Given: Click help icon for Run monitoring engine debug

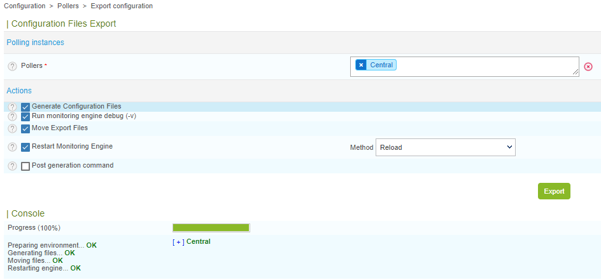Looking at the screenshot, I should [12, 117].
